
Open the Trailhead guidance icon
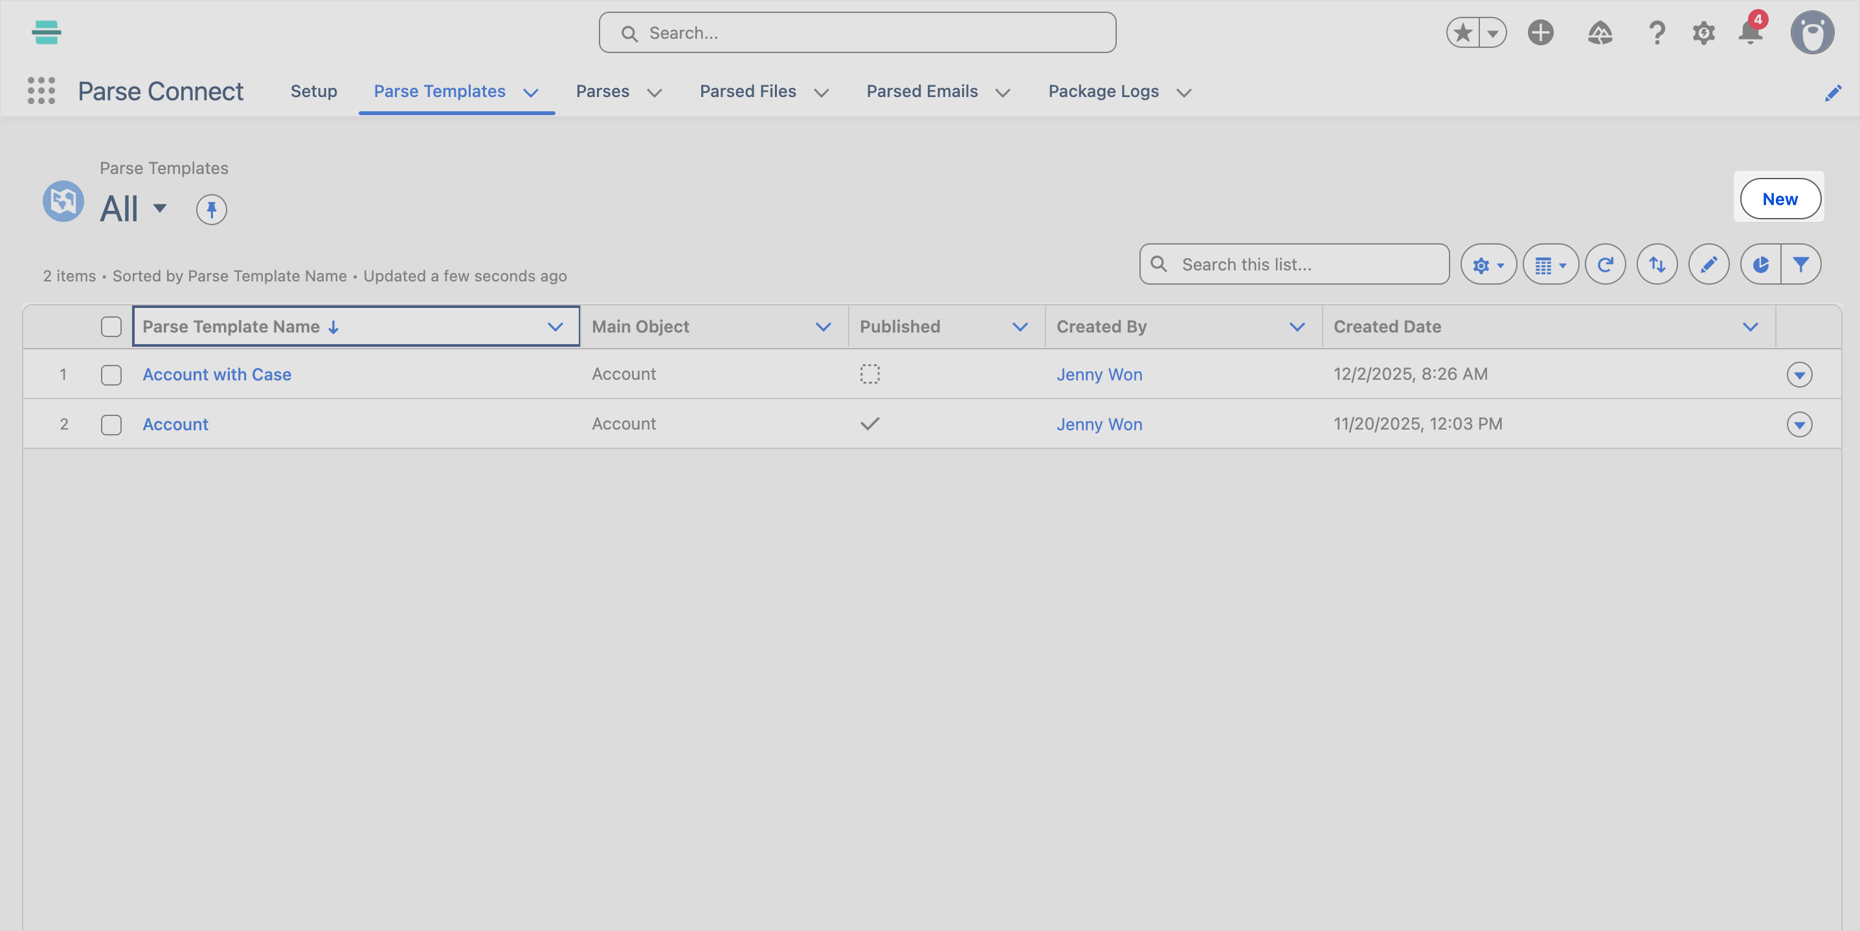(x=1600, y=32)
